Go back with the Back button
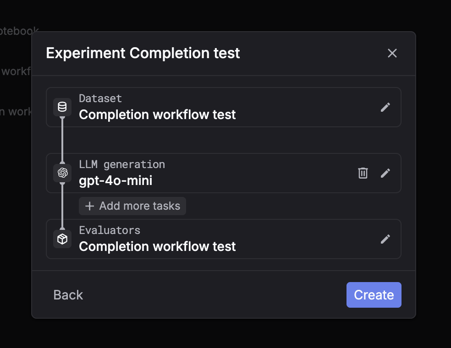Screen dimensions: 451x348 pos(68,295)
